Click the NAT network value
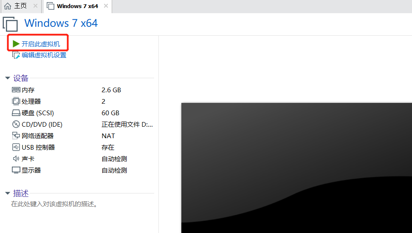Screen dimensions: 412x233 [x=108, y=136]
